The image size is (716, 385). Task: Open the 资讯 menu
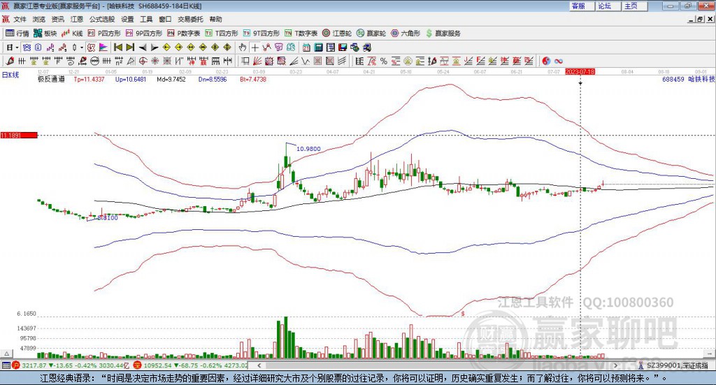pyautogui.click(x=58, y=19)
